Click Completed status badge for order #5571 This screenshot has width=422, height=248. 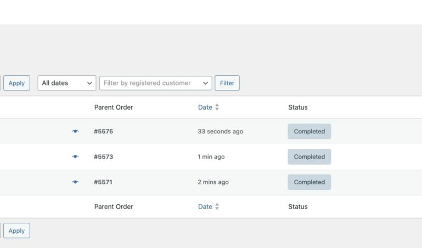click(x=309, y=182)
